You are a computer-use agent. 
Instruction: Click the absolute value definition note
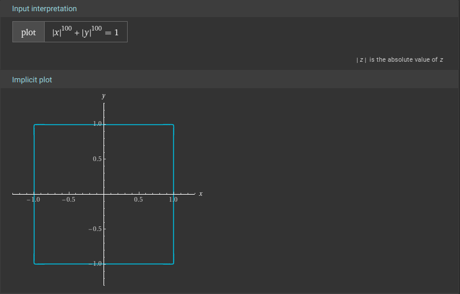click(399, 60)
